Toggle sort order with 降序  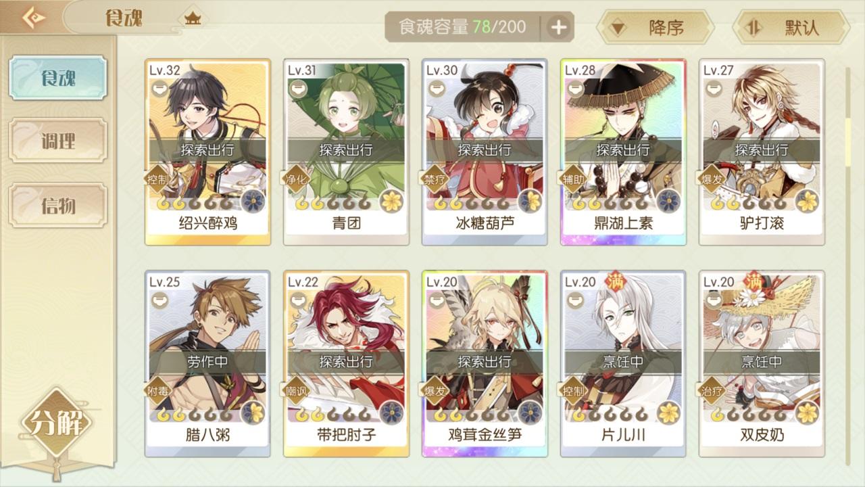[x=654, y=28]
